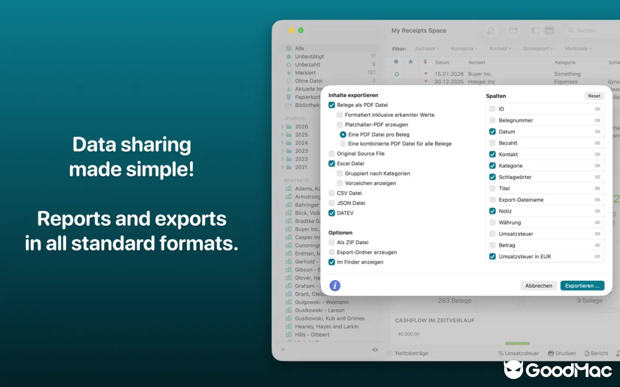Check the JSON Datei option
This screenshot has width=620, height=387.
[332, 203]
